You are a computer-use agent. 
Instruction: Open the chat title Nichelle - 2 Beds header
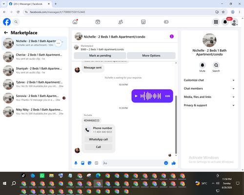[x=114, y=37]
